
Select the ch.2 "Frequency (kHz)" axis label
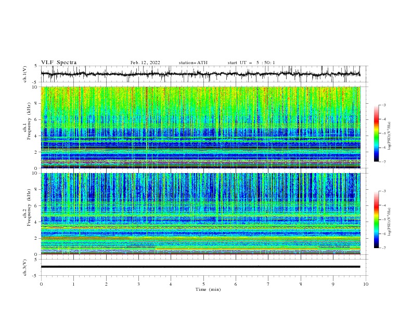29,207
